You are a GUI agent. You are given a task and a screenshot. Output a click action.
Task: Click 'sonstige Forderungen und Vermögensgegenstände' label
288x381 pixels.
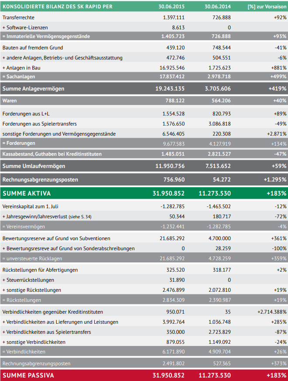(59, 134)
